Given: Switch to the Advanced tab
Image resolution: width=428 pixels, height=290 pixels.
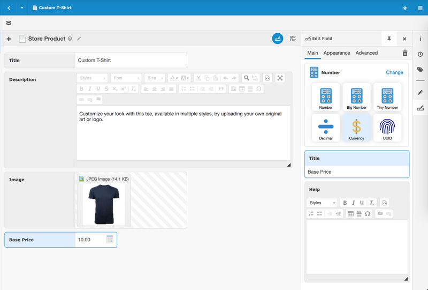Looking at the screenshot, I should click(366, 53).
